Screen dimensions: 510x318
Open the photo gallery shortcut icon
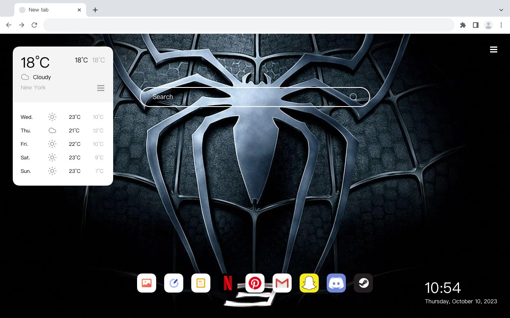tap(147, 283)
